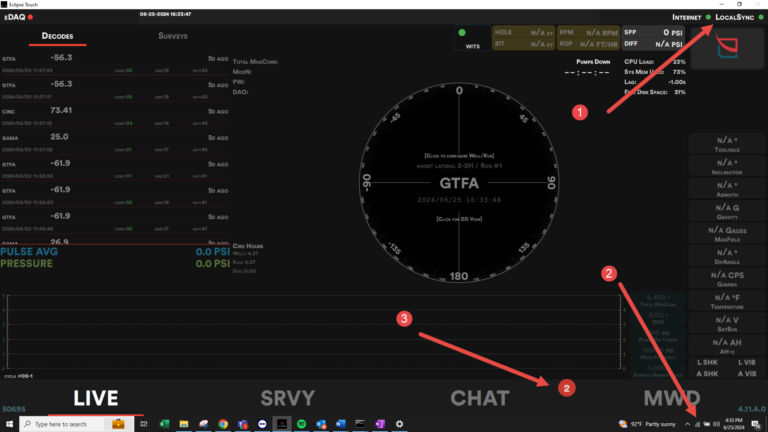Click the DIFF pressure field
This screenshot has width=768, height=432.
tap(653, 44)
